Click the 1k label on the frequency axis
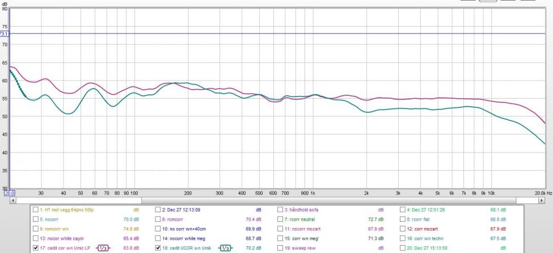Viewport: 553px width, 253px height. (313, 193)
